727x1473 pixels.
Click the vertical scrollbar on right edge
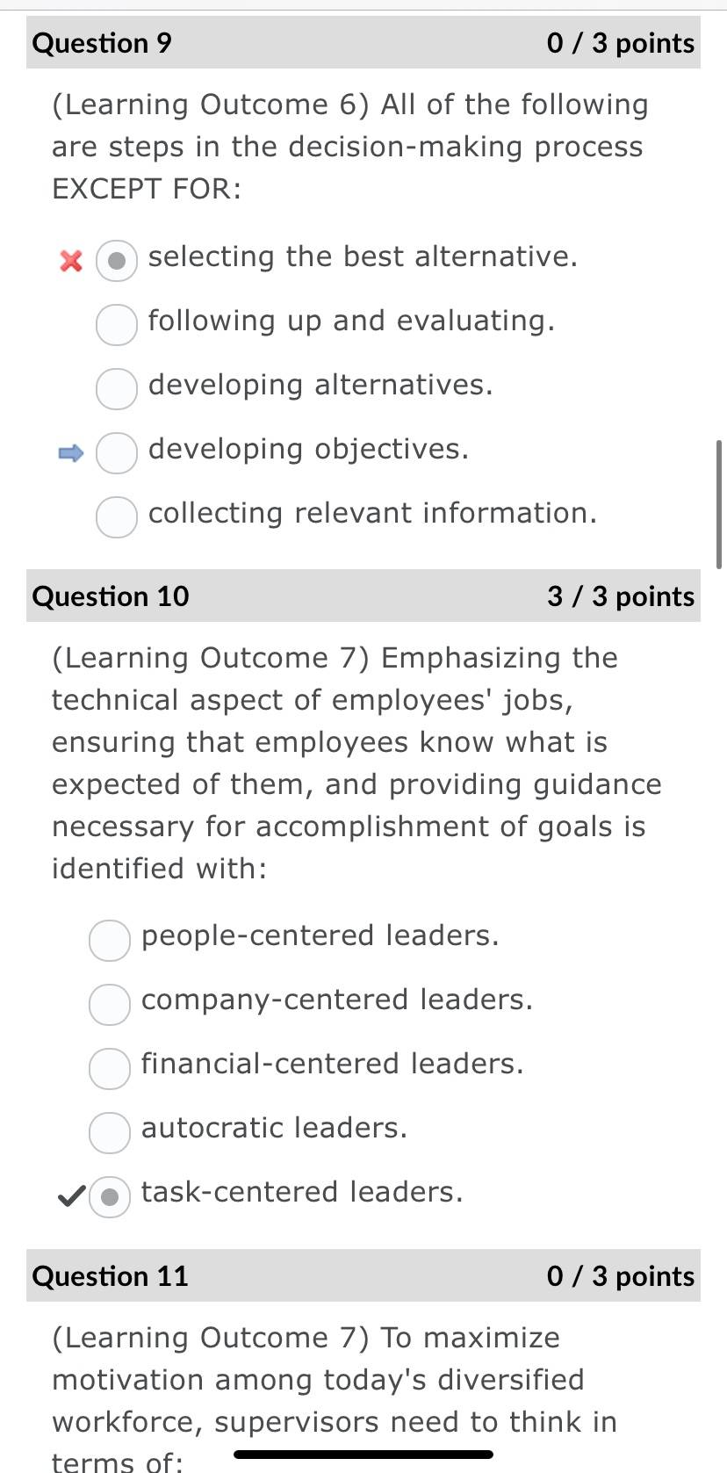click(x=720, y=505)
